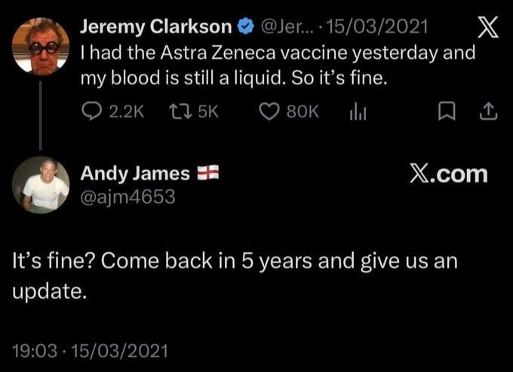The width and height of the screenshot is (513, 372).
Task: Click the Andy James display name
Action: coord(135,173)
